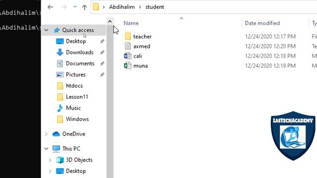Click teacher's date 12/24/2020 12:17 PM
This screenshot has width=317, height=178.
tap(270, 37)
